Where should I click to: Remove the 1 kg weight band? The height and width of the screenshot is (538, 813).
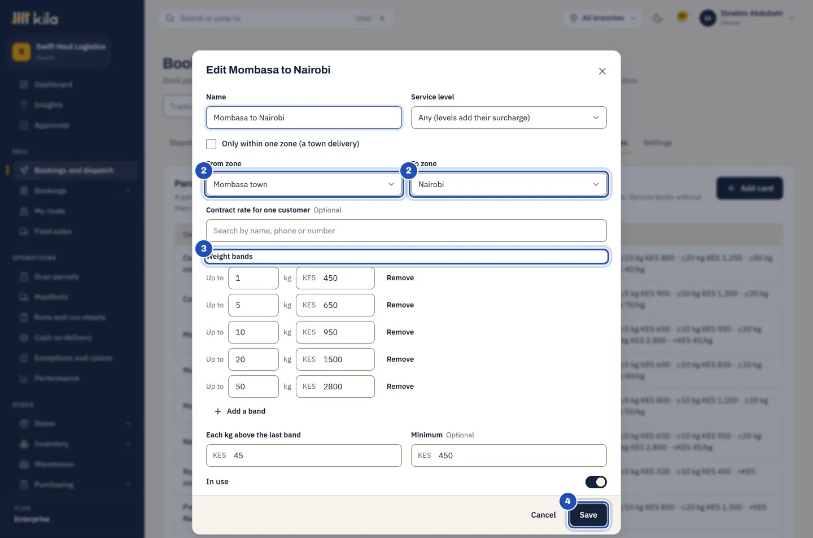pos(400,278)
